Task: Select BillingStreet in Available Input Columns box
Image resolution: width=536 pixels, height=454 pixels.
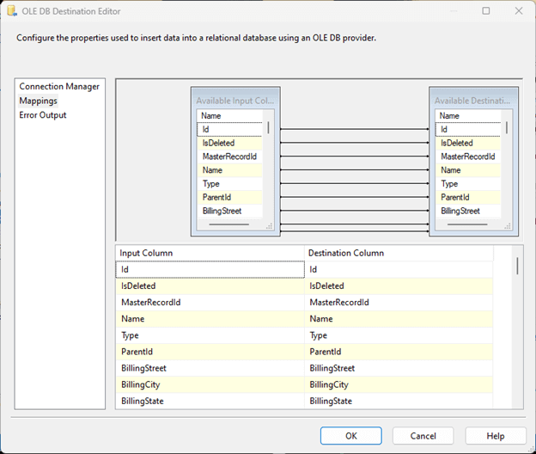Action: tap(229, 211)
